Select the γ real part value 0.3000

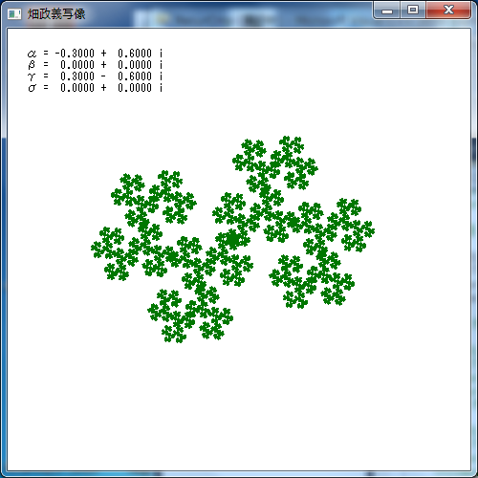click(x=77, y=76)
